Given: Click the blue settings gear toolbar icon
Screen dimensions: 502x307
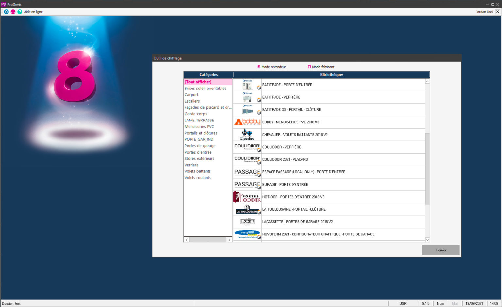Looking at the screenshot, I should (6, 12).
